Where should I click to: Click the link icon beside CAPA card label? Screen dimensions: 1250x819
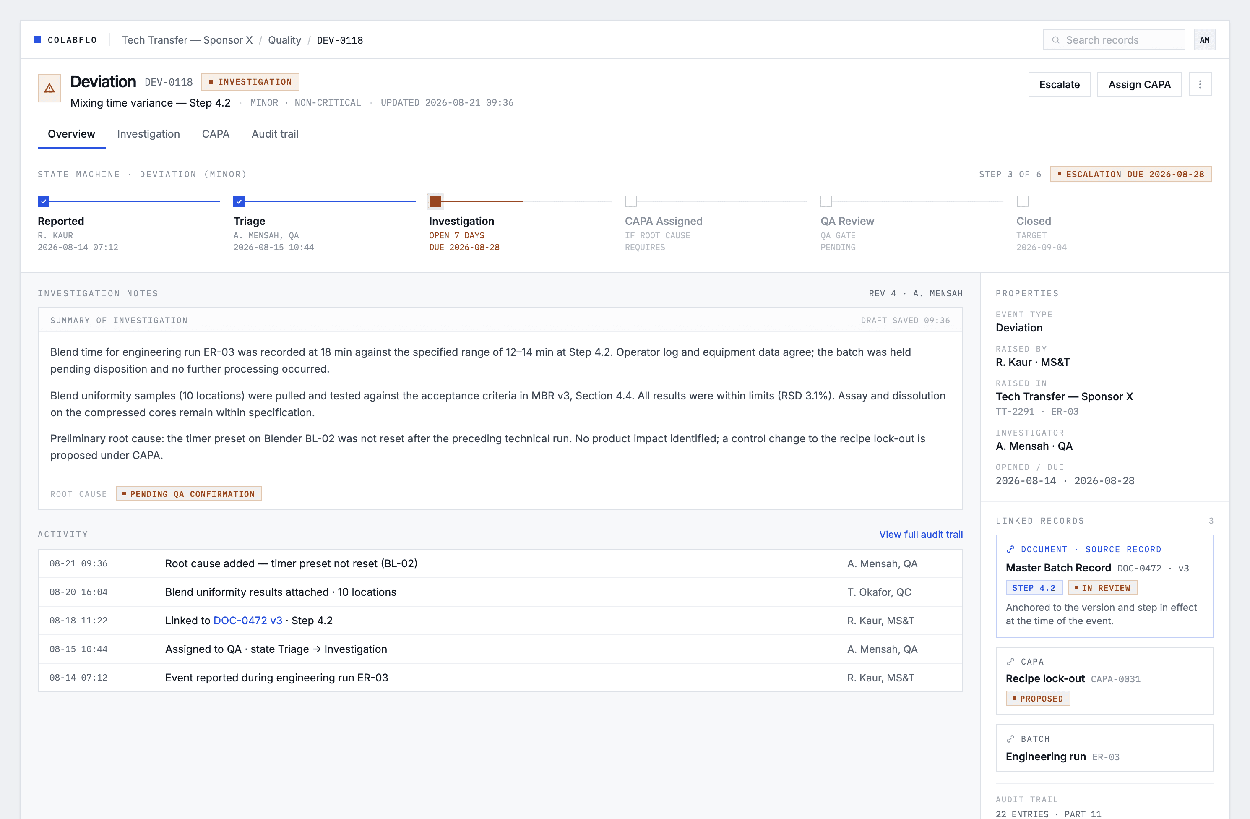pos(1010,661)
